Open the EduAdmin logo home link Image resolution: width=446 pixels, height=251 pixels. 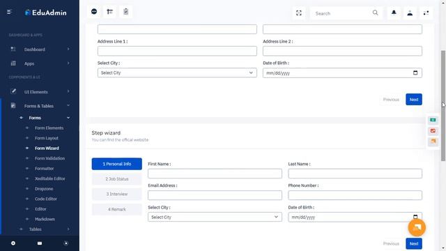[46, 13]
